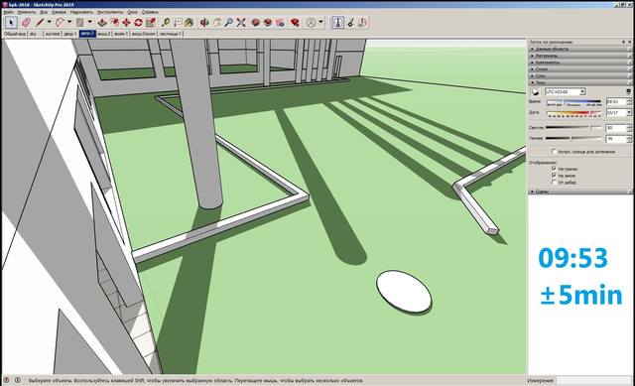Collapse the Тени panel

click(579, 82)
